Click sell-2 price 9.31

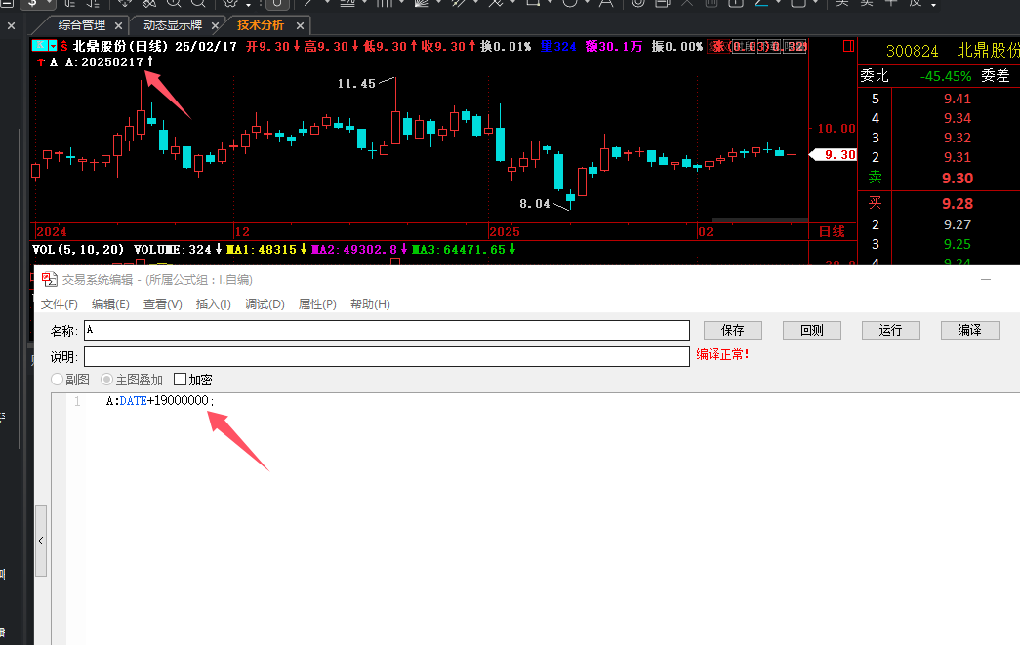tap(957, 157)
